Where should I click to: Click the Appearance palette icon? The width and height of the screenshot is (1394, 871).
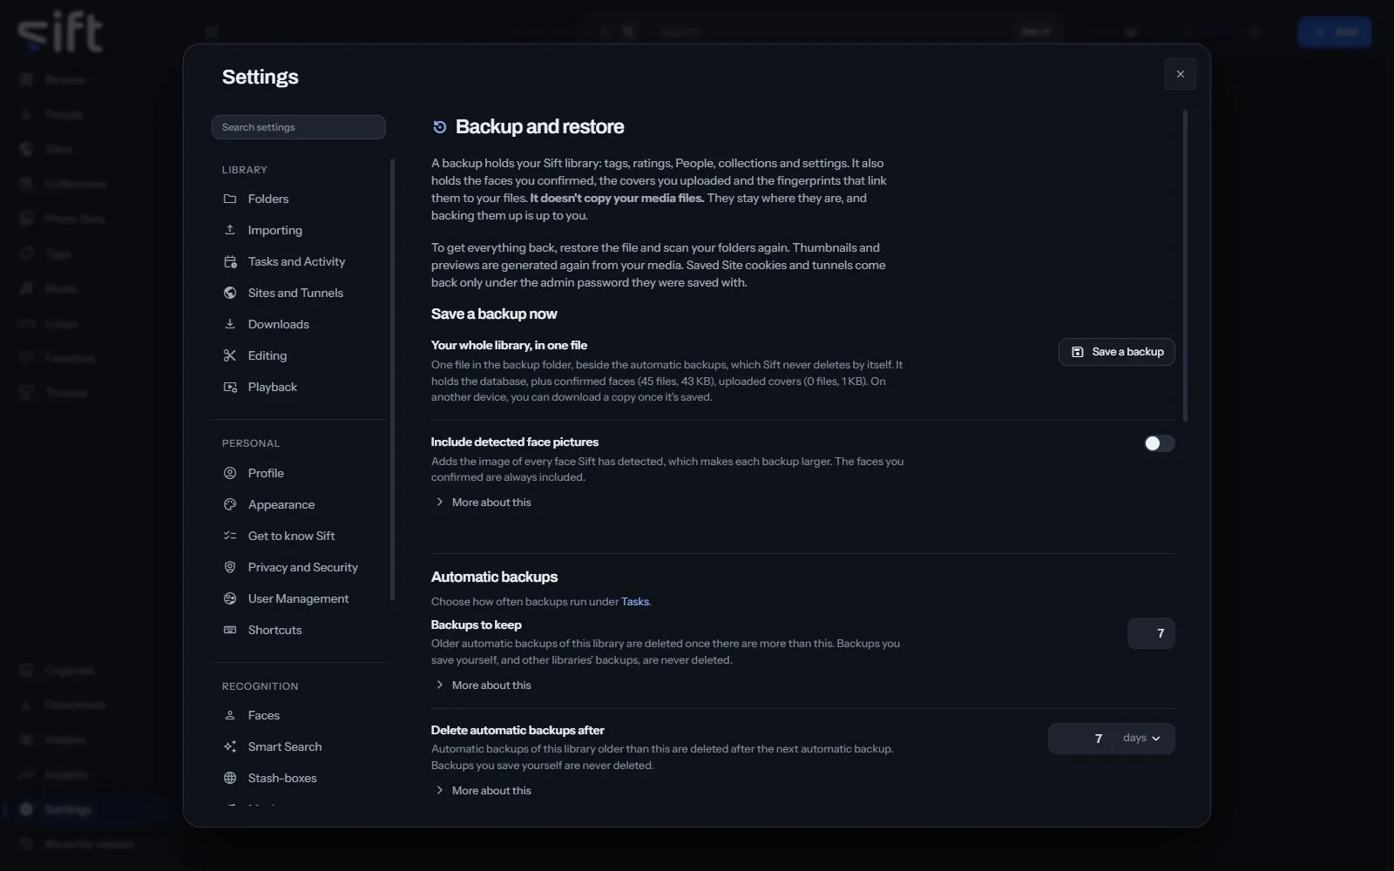coord(230,504)
